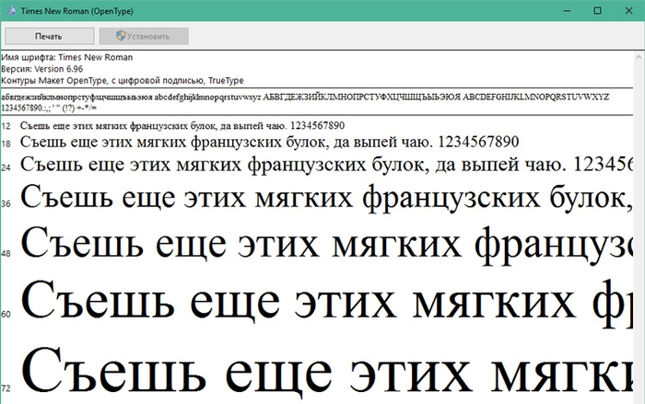The width and height of the screenshot is (645, 404).
Task: Click the Установить (Install) button
Action: pos(143,36)
